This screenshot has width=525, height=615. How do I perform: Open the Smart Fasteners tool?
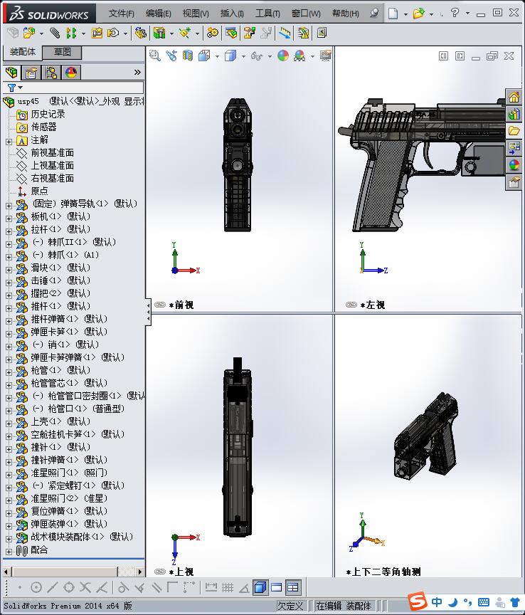(x=97, y=33)
